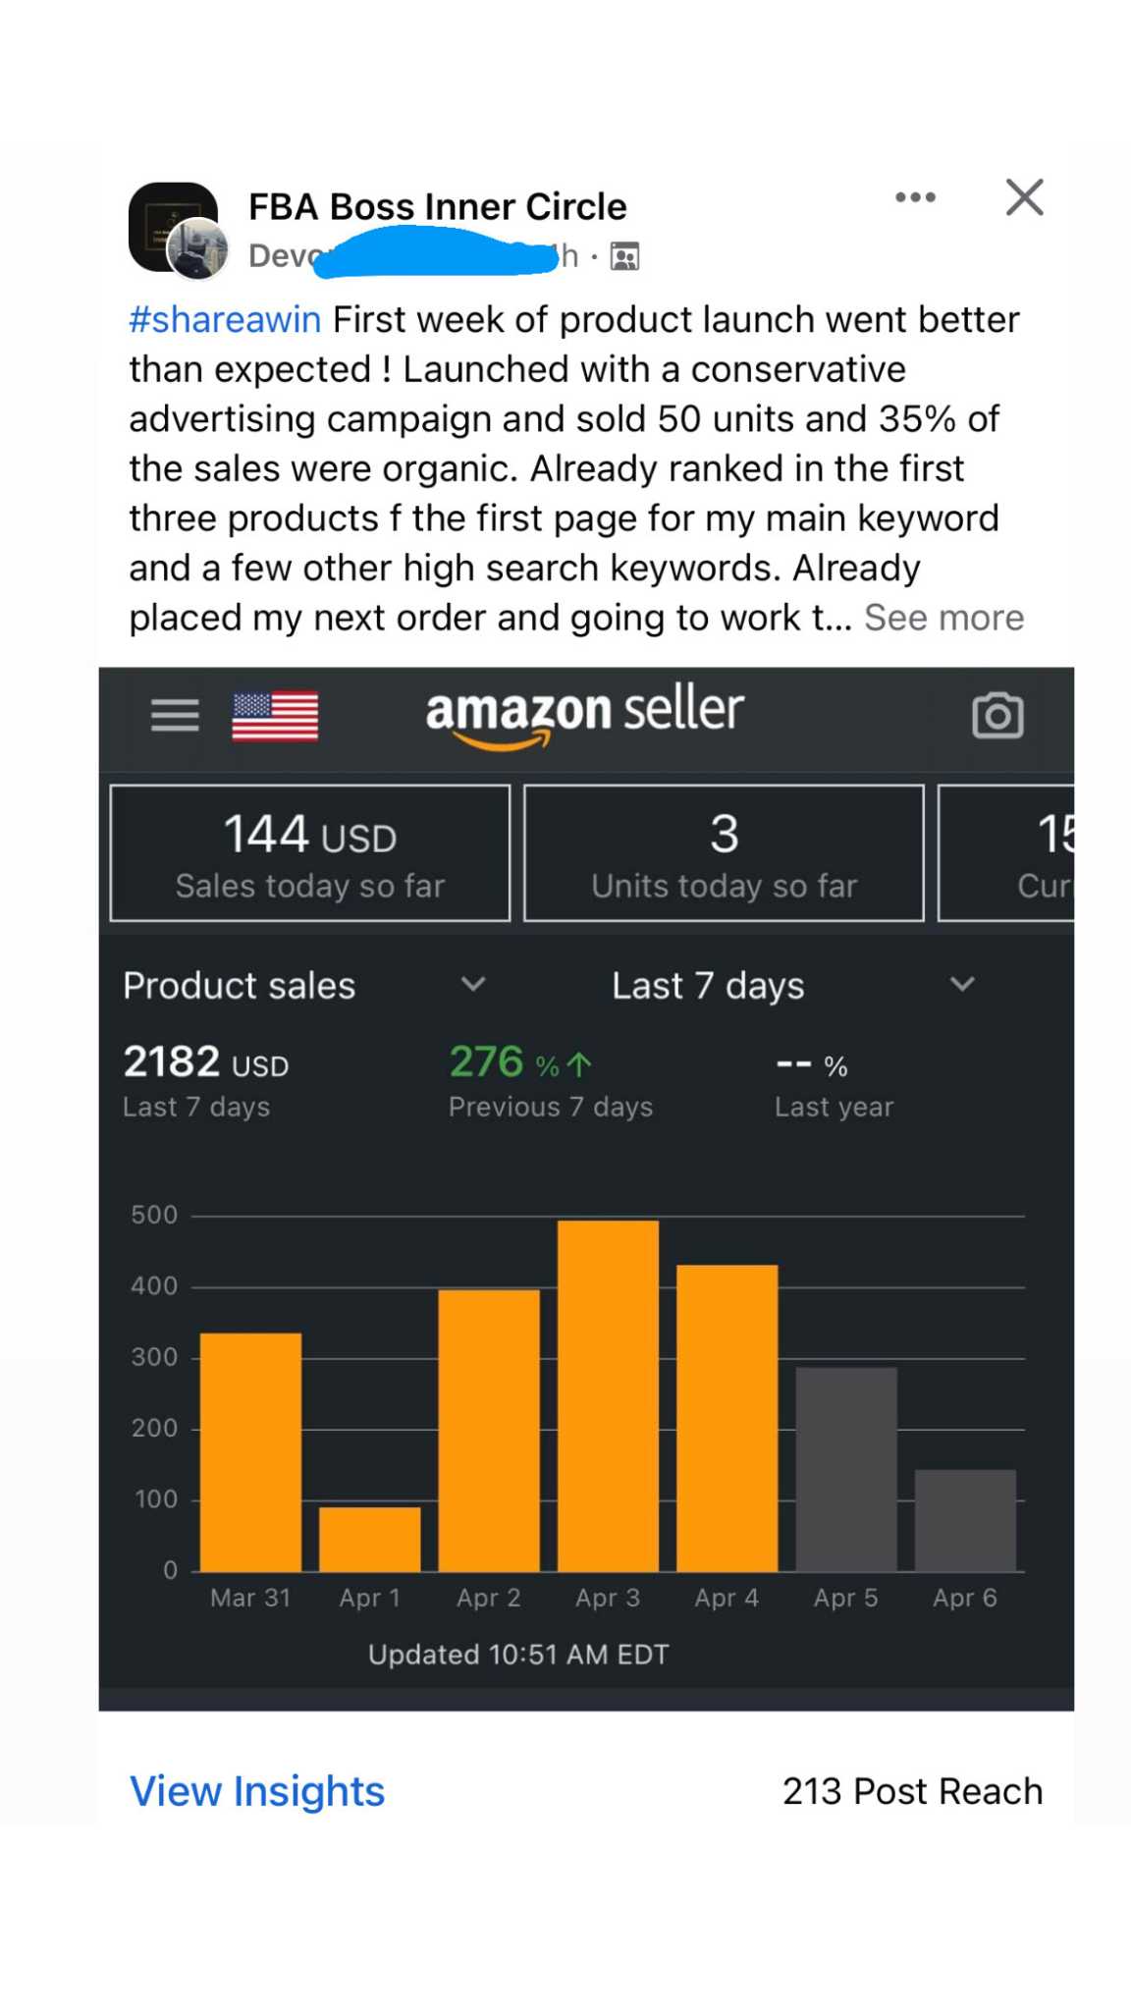
Task: Select the Sales today so far card
Action: tap(310, 853)
